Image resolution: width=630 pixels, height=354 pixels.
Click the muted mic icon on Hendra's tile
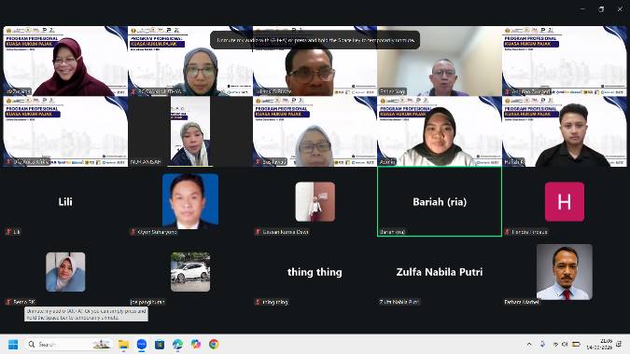(508, 232)
